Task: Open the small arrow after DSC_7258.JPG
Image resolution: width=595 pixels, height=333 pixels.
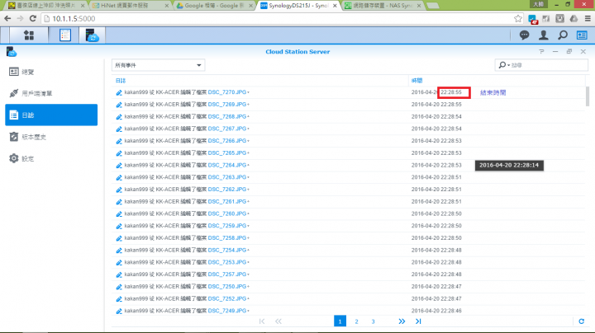Action: (x=248, y=238)
